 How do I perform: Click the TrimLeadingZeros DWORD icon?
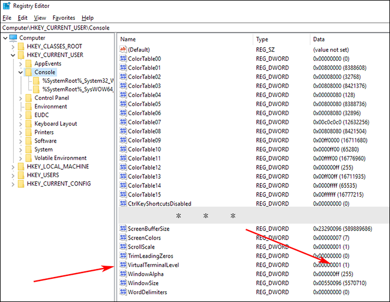(x=123, y=255)
